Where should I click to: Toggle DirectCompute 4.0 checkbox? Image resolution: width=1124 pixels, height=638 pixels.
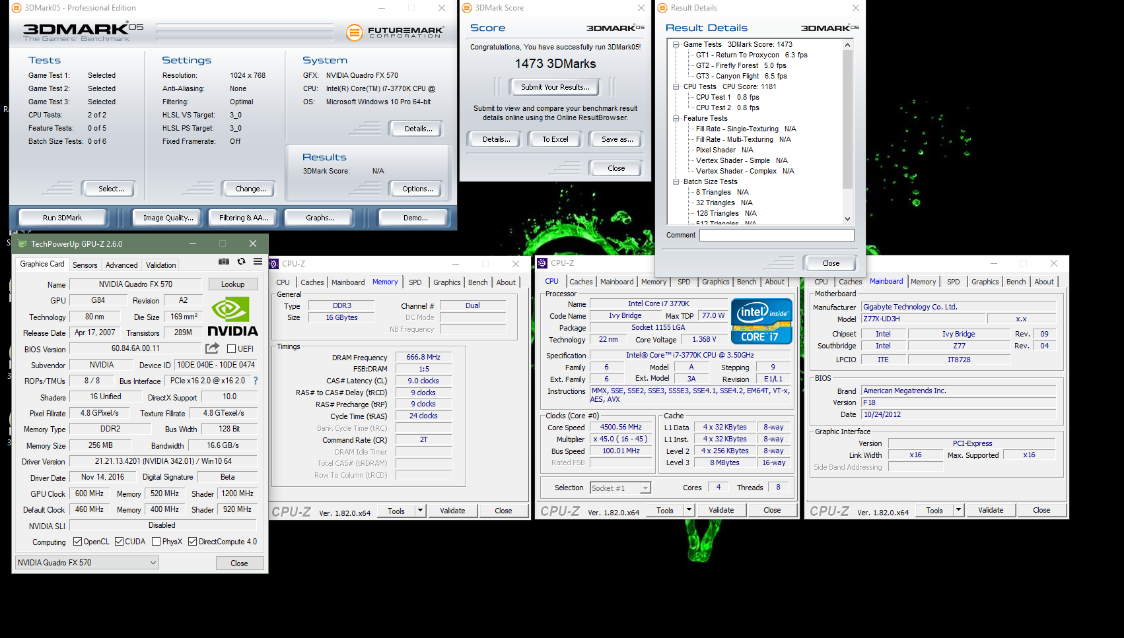click(193, 542)
